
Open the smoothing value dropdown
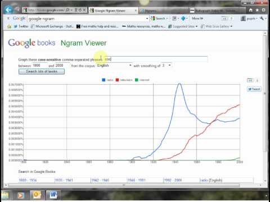pyautogui.click(x=166, y=65)
